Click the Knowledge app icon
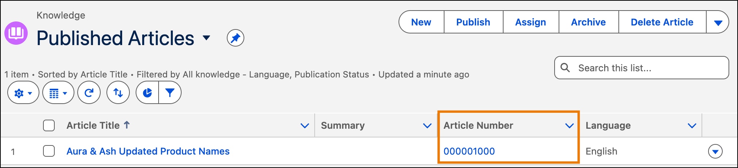 [x=16, y=33]
